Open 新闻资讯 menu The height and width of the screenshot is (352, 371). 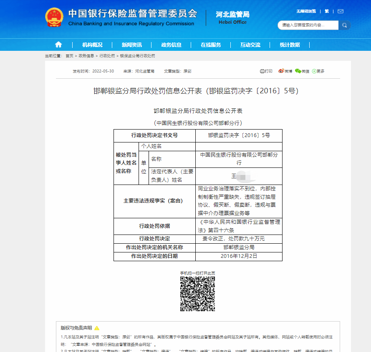point(132,45)
